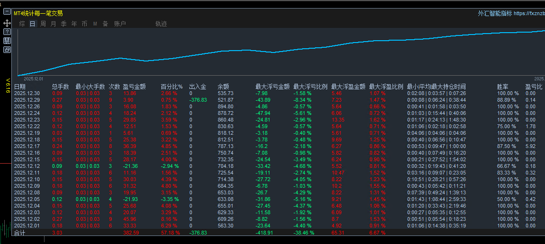Image resolution: width=545 pixels, height=244 pixels.
Task: Click the 禁 icon button
Action: (7, 41)
